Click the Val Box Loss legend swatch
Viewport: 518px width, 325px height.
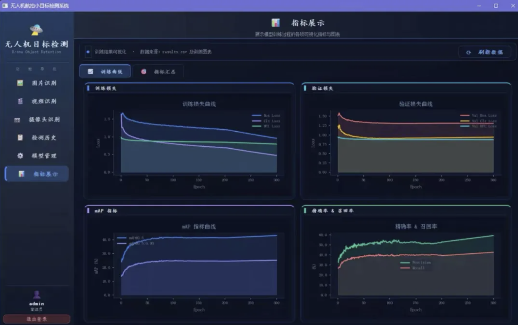465,116
